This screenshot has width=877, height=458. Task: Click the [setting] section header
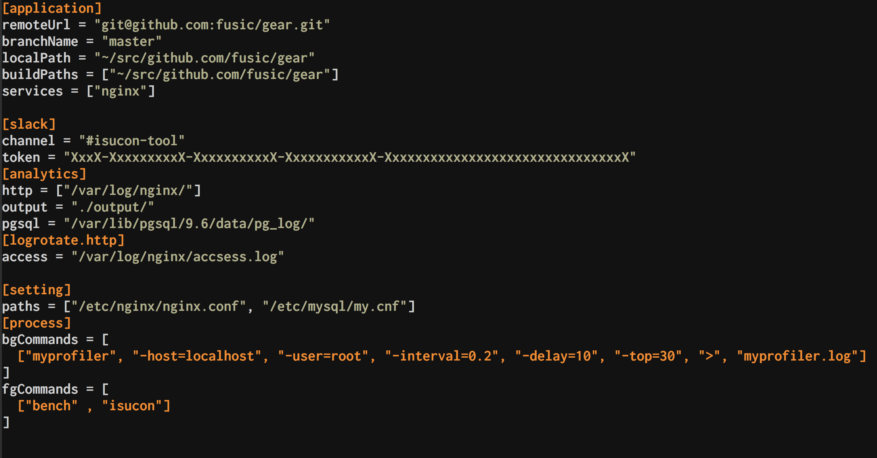coord(36,290)
